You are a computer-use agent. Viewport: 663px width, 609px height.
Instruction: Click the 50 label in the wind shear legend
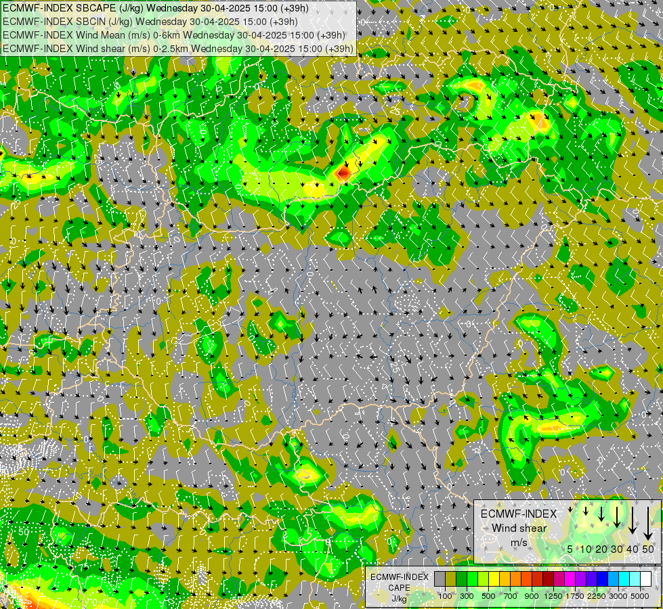point(648,549)
